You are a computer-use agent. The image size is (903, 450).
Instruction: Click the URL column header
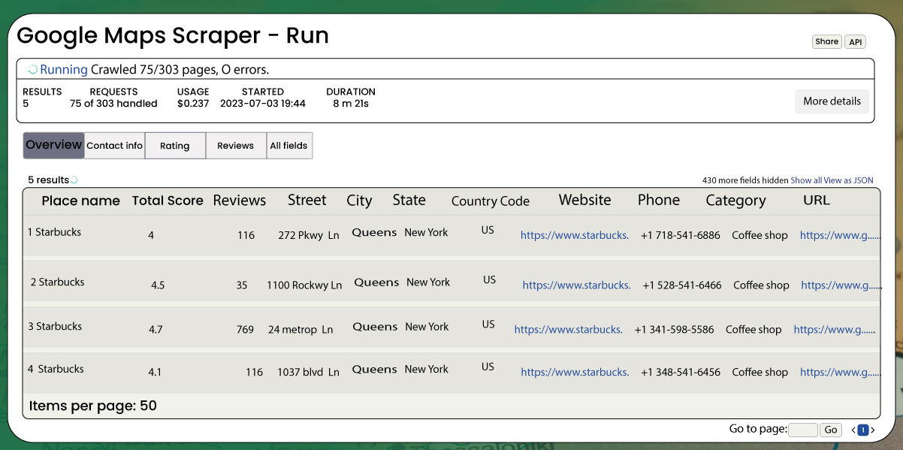pyautogui.click(x=817, y=200)
